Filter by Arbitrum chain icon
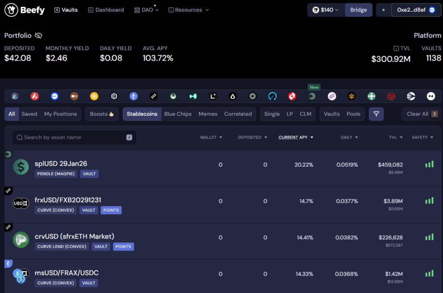This screenshot has width=443, height=293. [15, 96]
